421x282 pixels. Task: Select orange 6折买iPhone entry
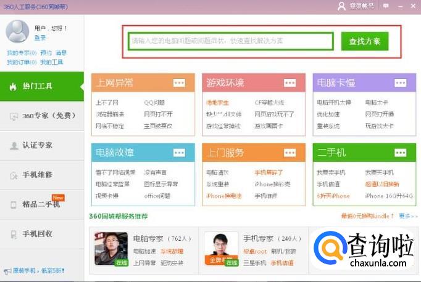coord(333,196)
